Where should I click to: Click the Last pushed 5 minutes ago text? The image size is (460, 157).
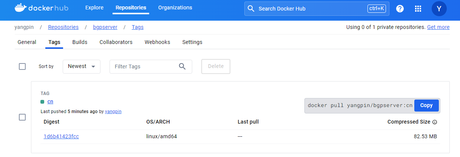click(69, 112)
